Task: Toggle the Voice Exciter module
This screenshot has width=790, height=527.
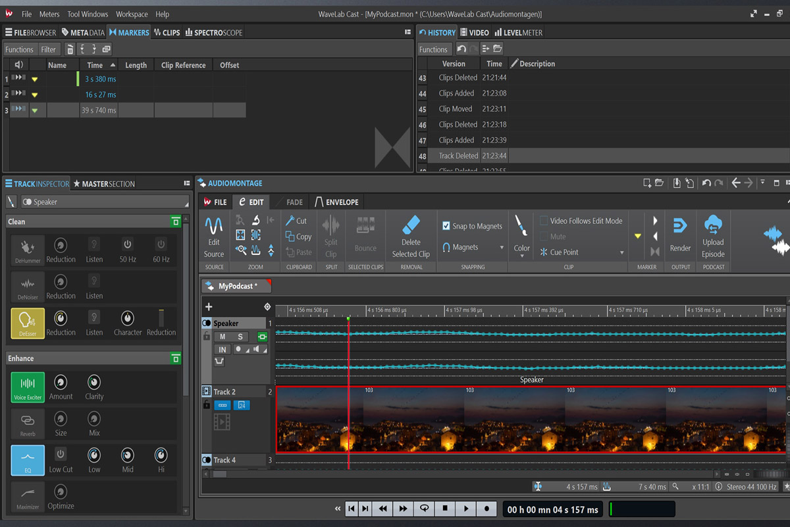Action: 28,387
